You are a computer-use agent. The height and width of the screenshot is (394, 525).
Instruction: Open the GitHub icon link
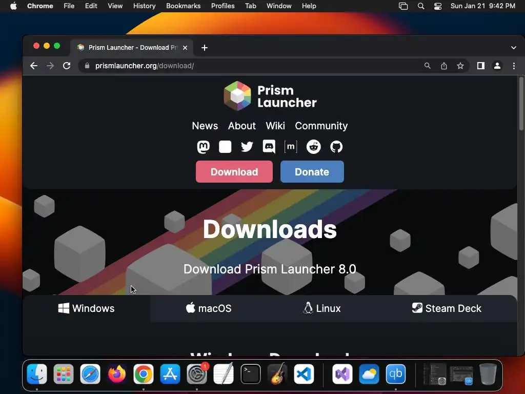pos(336,147)
